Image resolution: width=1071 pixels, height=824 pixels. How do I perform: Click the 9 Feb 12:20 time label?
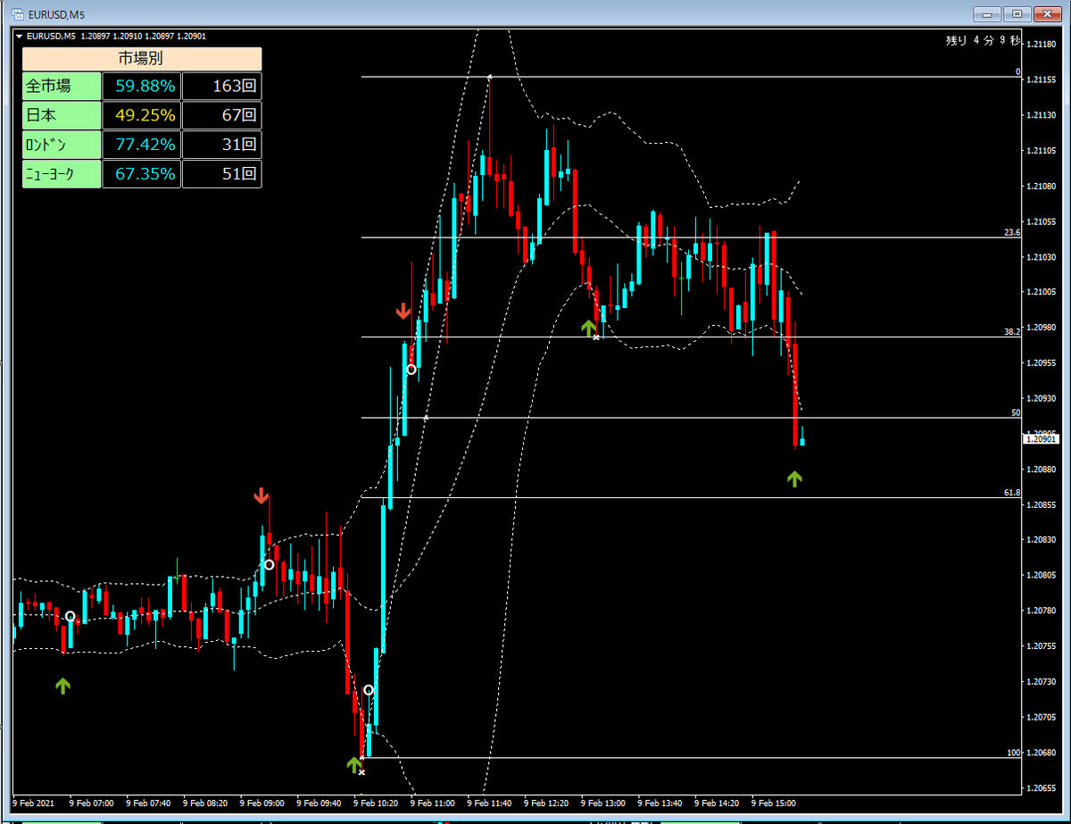[x=547, y=803]
